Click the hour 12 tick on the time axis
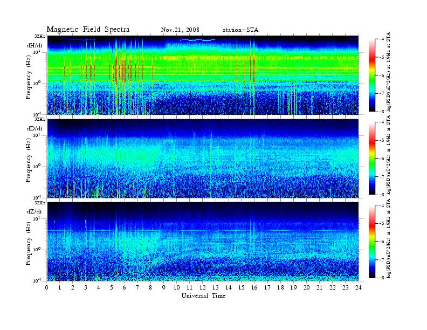 pos(203,287)
